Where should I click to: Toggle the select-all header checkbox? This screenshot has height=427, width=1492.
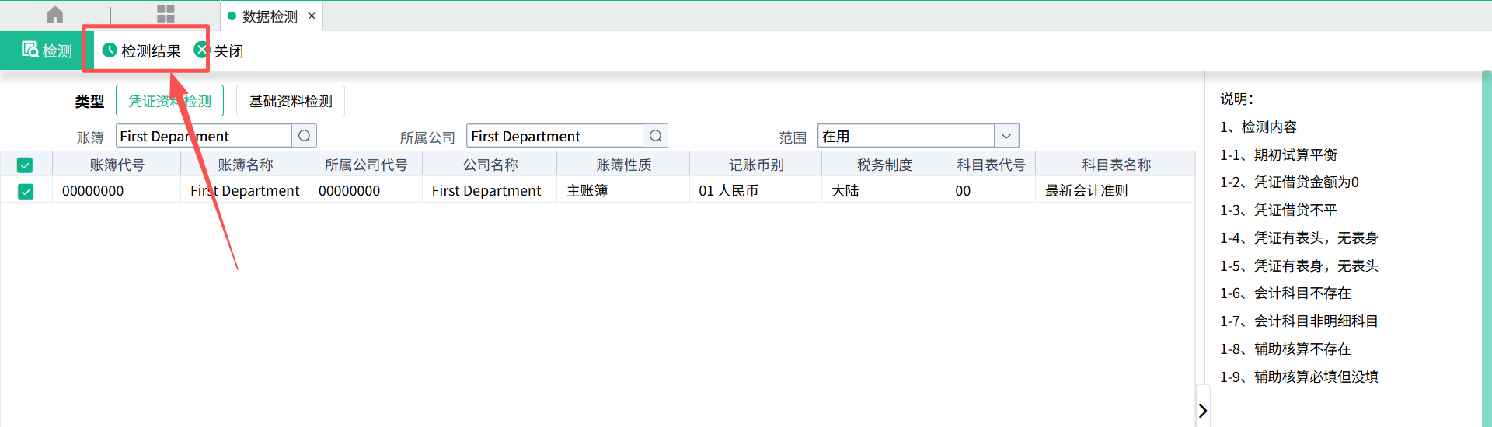(x=25, y=165)
